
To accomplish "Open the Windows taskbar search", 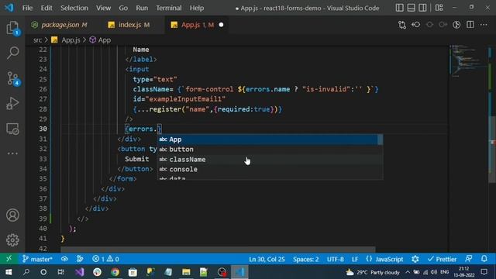I will tap(26, 272).
